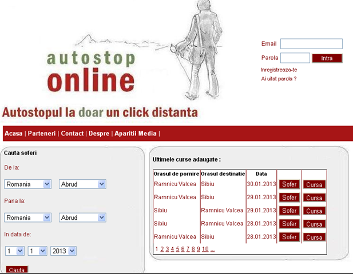Open the month dropdown under In data de
353x274 pixels.
[x=37, y=251]
